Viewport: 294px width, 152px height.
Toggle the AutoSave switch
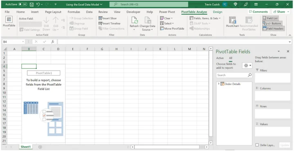click(x=23, y=4)
